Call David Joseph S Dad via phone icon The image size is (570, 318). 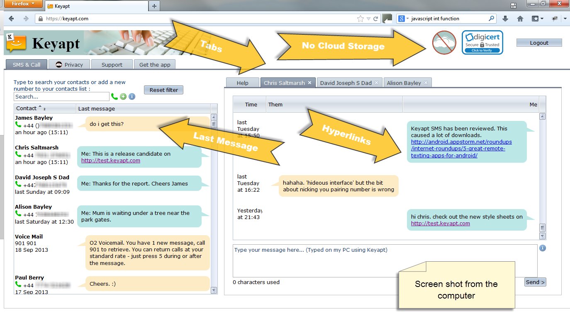[x=18, y=184]
